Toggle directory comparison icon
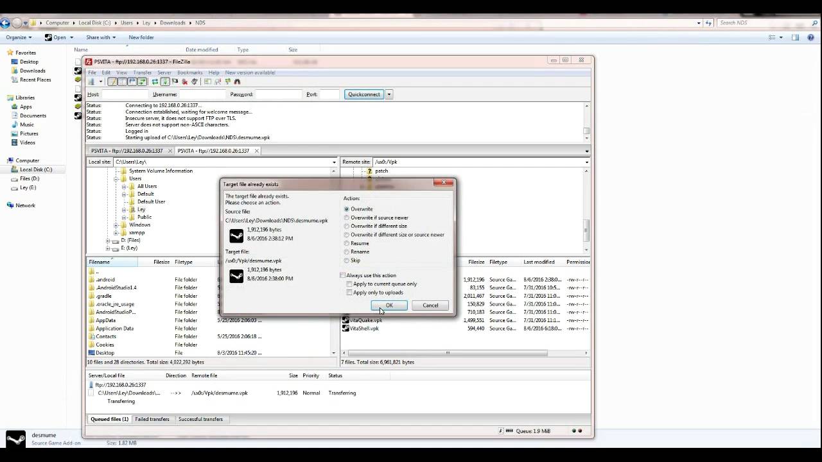Screen dimensions: 822x462 (218, 81)
